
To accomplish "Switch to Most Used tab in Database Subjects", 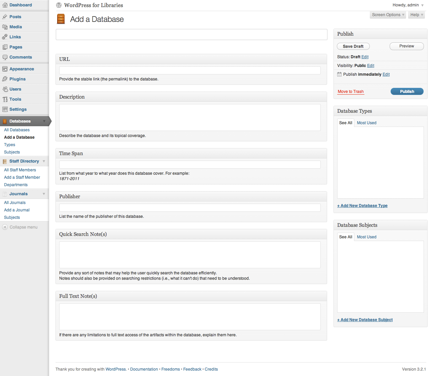I will (x=367, y=237).
